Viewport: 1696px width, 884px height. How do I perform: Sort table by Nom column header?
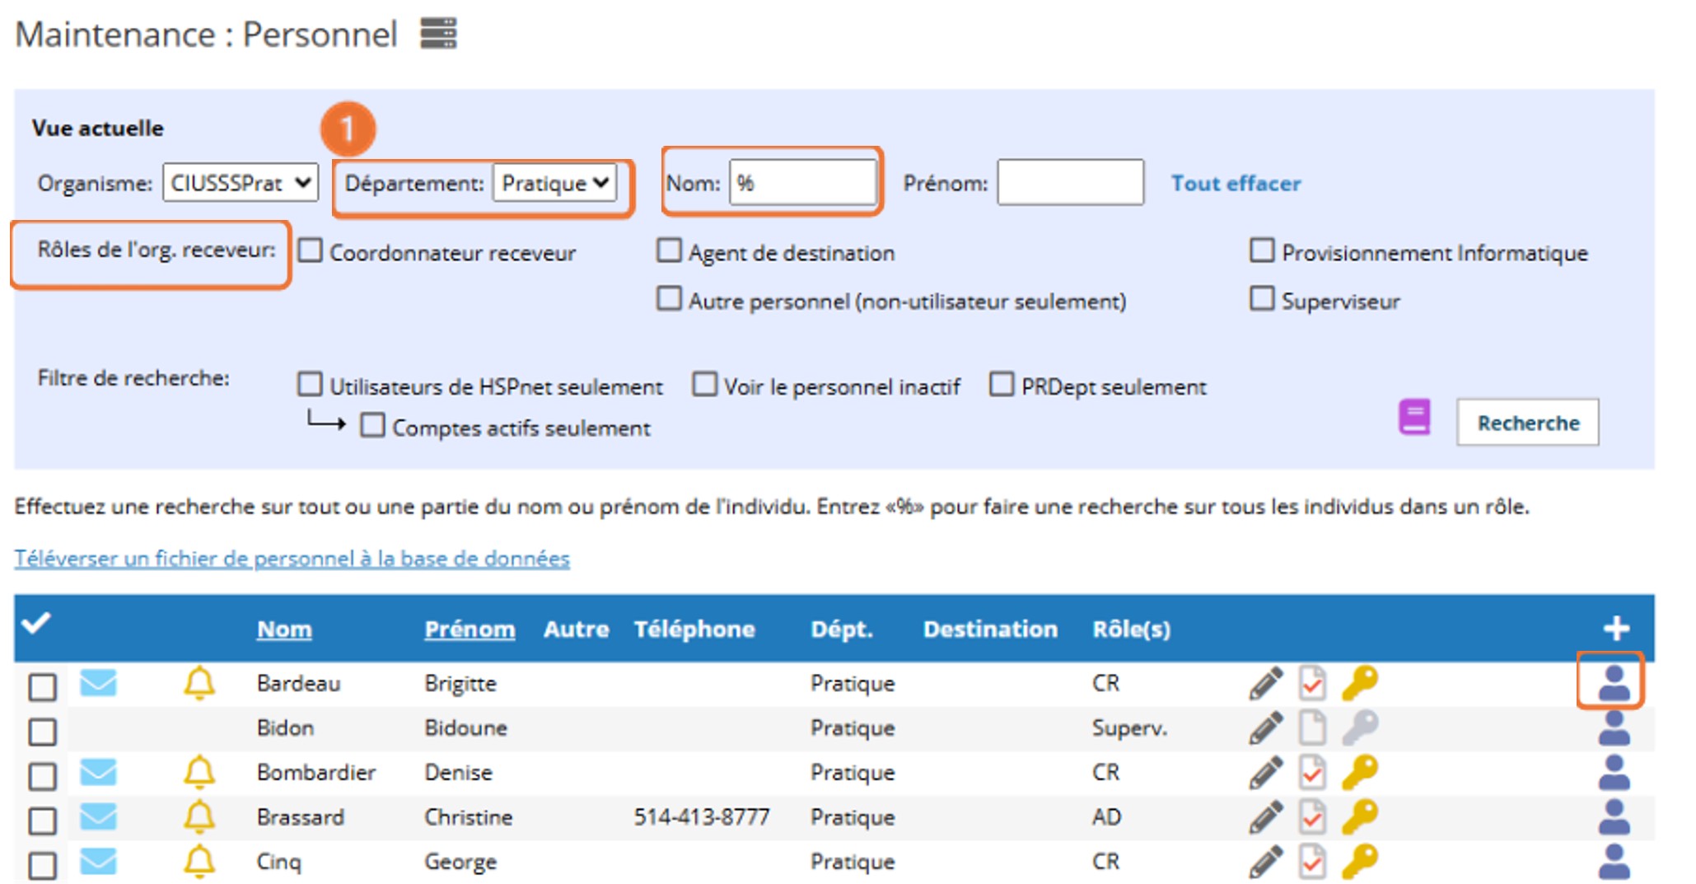click(284, 629)
